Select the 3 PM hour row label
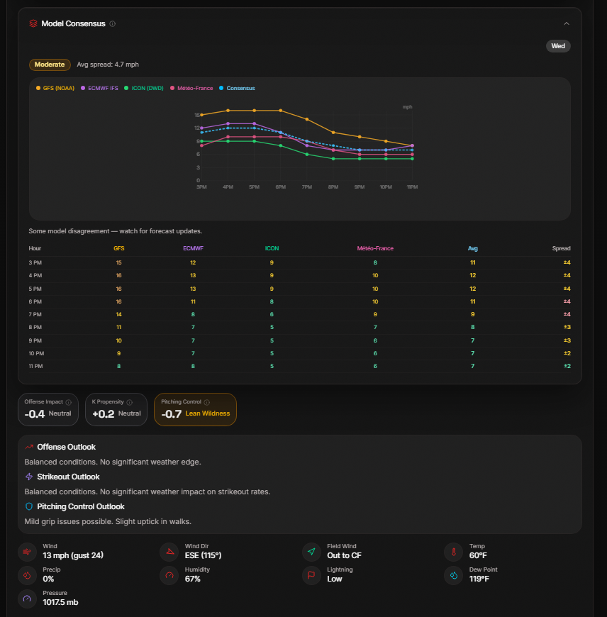This screenshot has width=607, height=617. pos(35,262)
